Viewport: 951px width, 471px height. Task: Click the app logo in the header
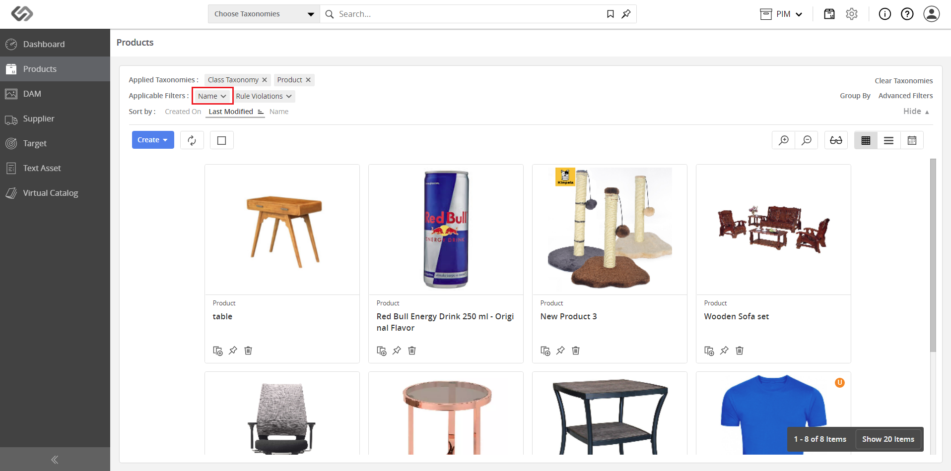click(x=22, y=13)
